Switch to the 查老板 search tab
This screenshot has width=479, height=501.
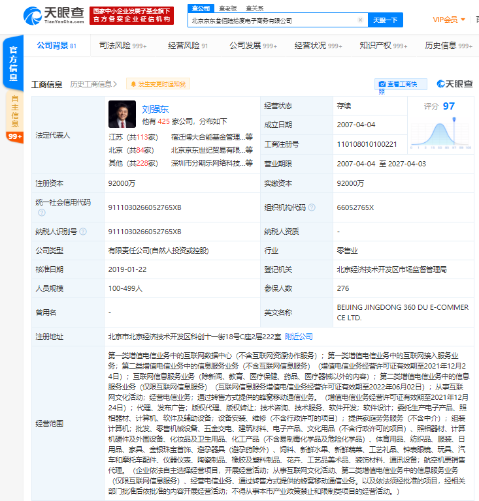[228, 8]
